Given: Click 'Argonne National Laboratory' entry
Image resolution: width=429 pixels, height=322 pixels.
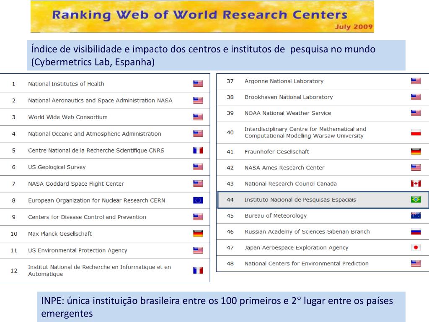Looking at the screenshot, I should 284,81.
